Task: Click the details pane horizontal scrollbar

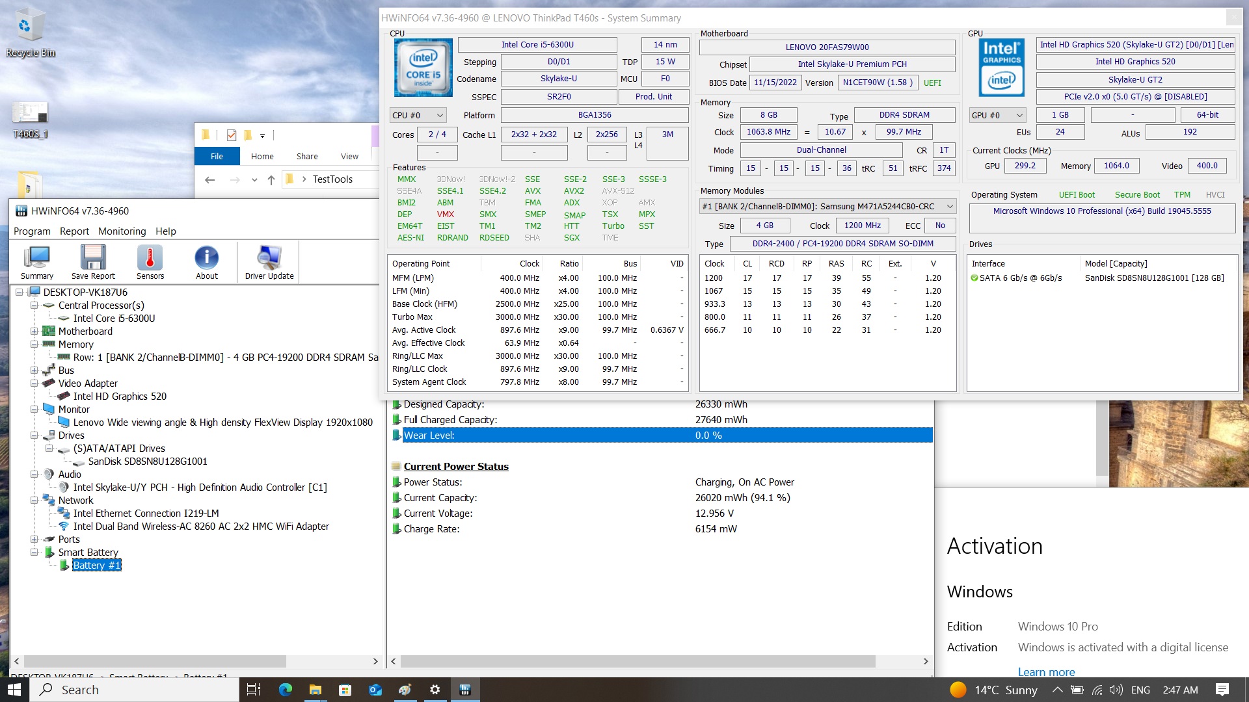Action: tap(638, 661)
